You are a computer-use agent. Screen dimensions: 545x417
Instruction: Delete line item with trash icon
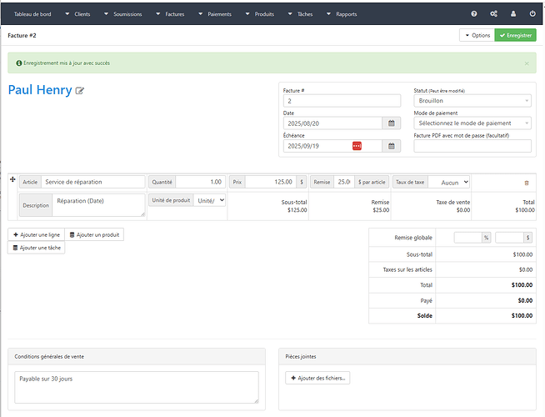tap(527, 183)
